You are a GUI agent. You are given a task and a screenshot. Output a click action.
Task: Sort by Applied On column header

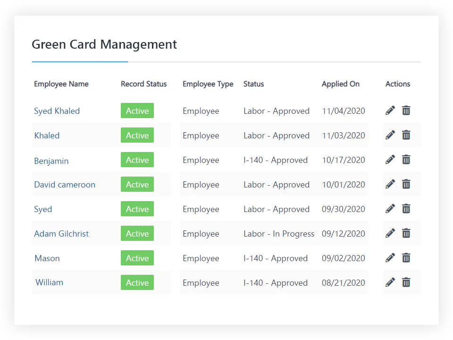click(341, 84)
